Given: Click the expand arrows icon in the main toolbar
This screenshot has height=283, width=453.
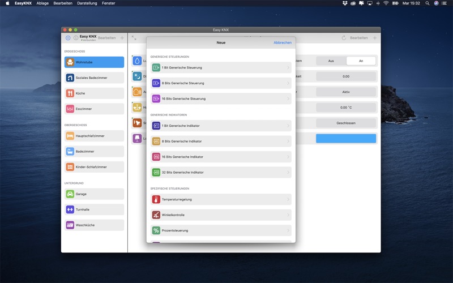Looking at the screenshot, I should (134, 38).
